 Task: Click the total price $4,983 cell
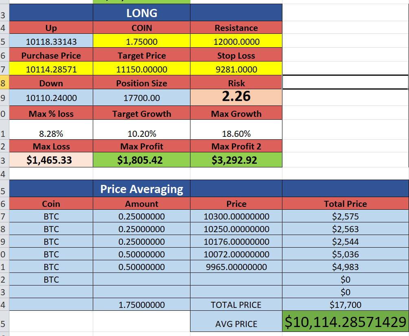[346, 266]
